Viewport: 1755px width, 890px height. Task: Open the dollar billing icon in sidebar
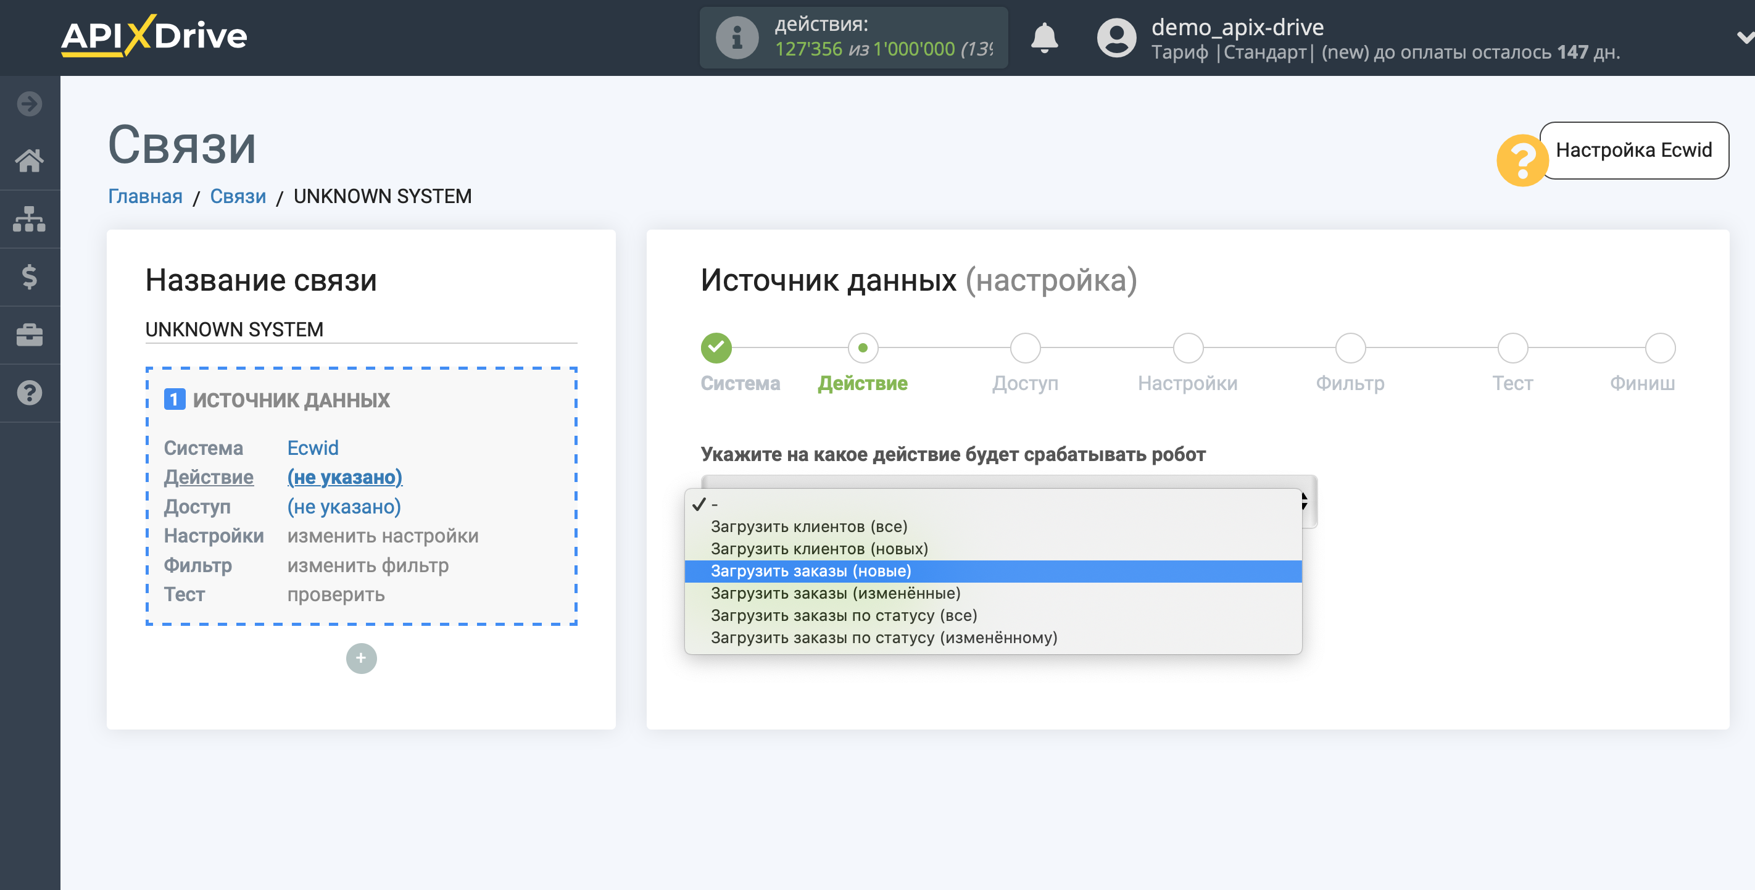[29, 277]
